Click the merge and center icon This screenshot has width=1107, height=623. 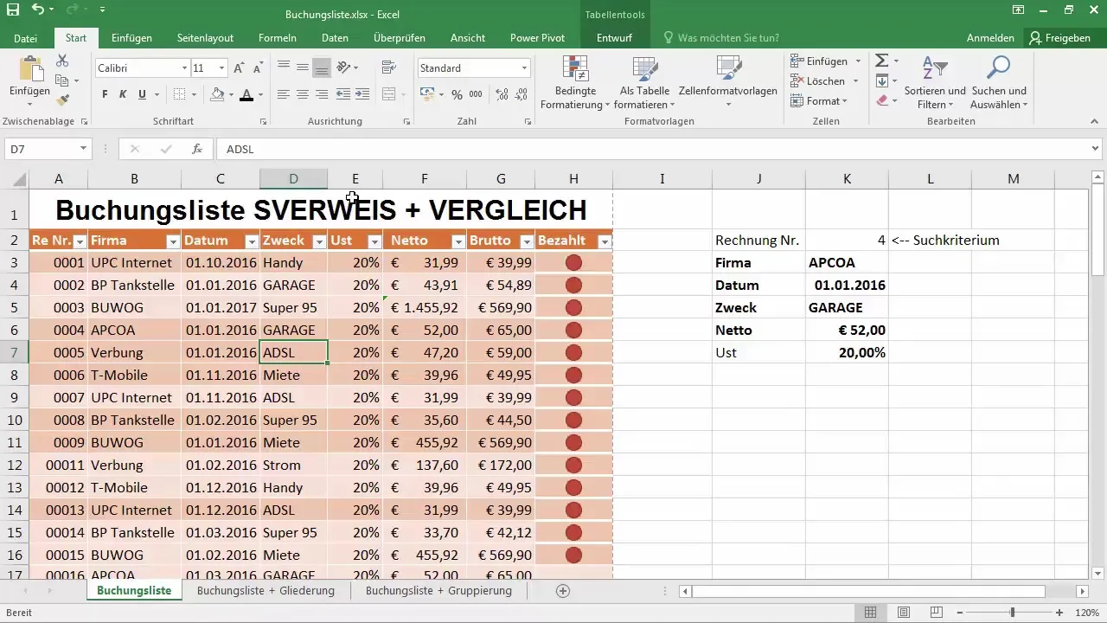tap(388, 94)
